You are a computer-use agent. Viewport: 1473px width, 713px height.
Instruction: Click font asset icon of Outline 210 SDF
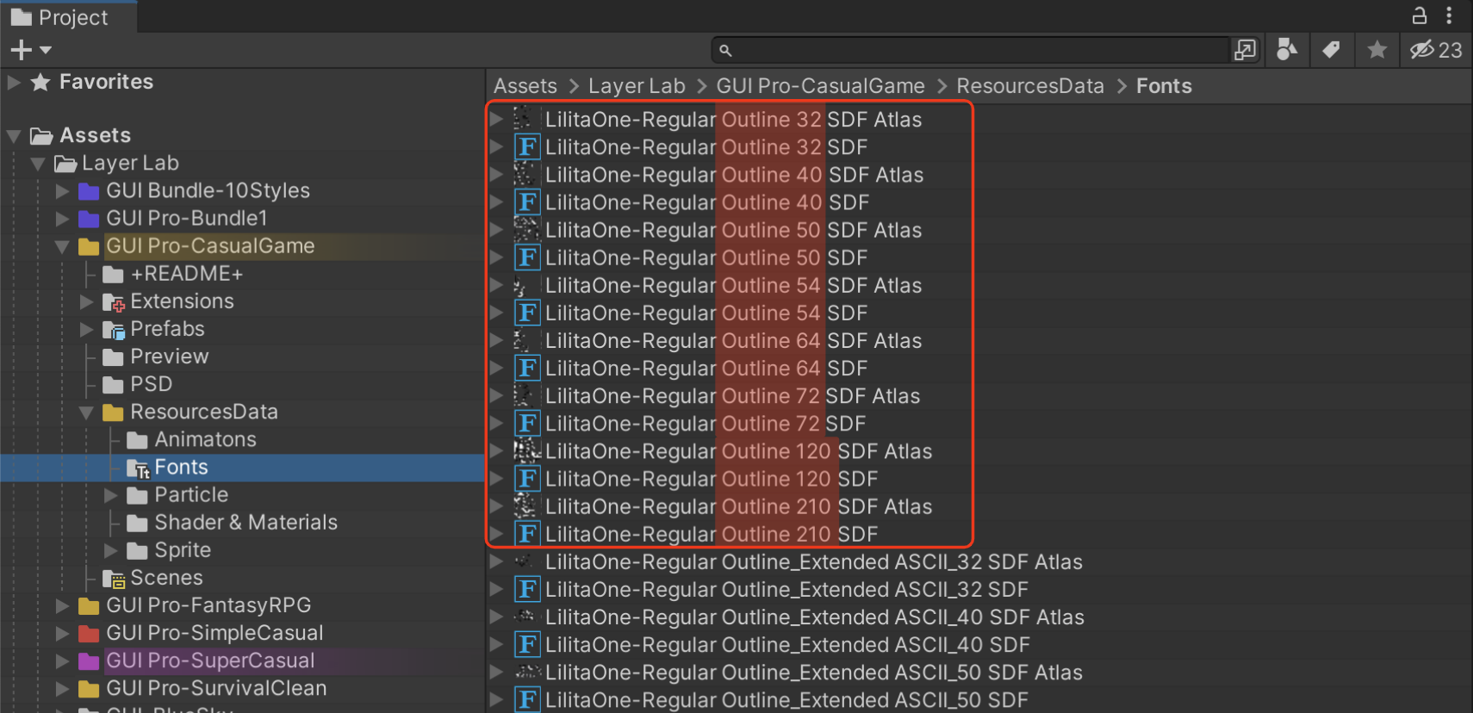(527, 534)
